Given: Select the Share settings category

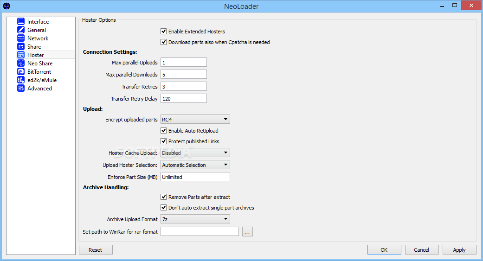Looking at the screenshot, I should click(x=34, y=46).
